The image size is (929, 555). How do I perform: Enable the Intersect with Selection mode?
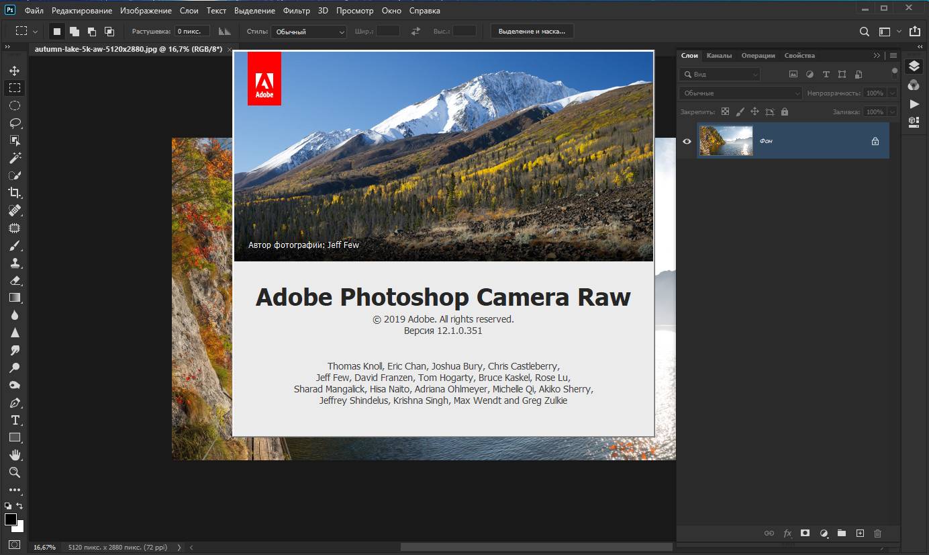[x=109, y=31]
